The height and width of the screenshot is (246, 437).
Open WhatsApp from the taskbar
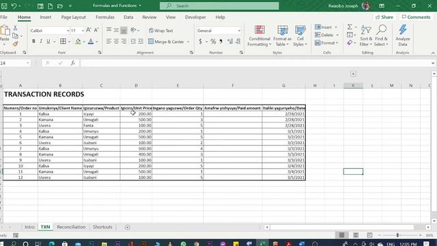[183, 243]
